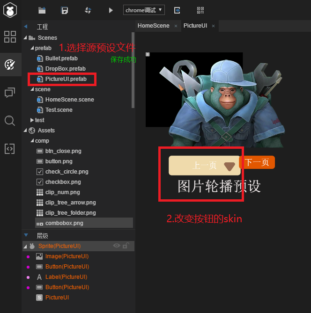Select Label(PictureUI) node in hierarchy
The height and width of the screenshot is (313, 311).
66,277
